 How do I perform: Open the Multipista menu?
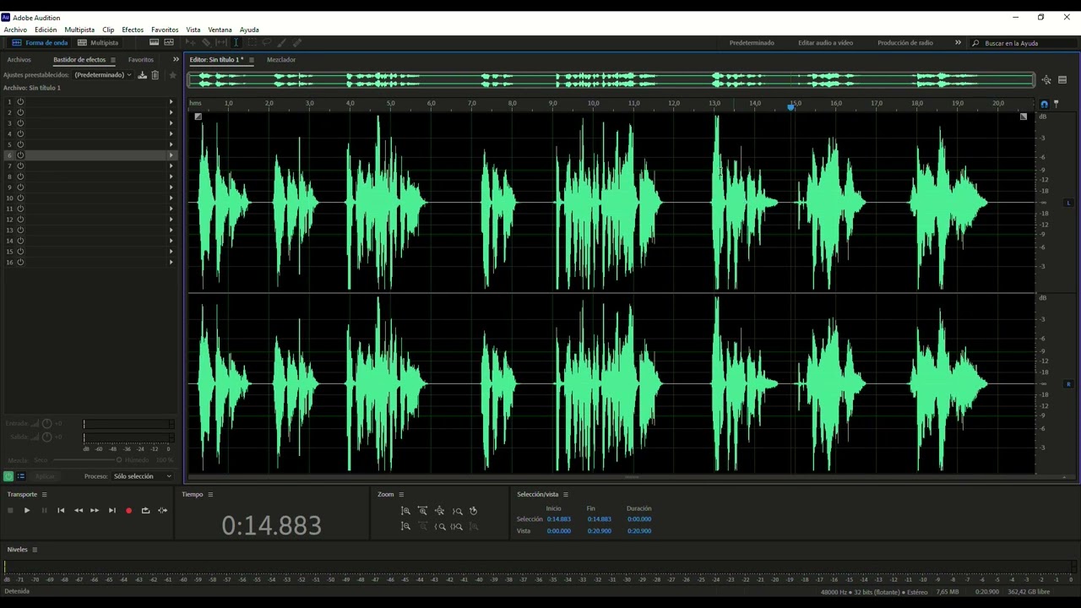(x=79, y=30)
